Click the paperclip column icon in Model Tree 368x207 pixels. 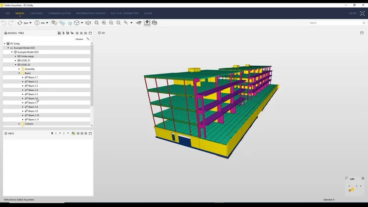[88, 39]
